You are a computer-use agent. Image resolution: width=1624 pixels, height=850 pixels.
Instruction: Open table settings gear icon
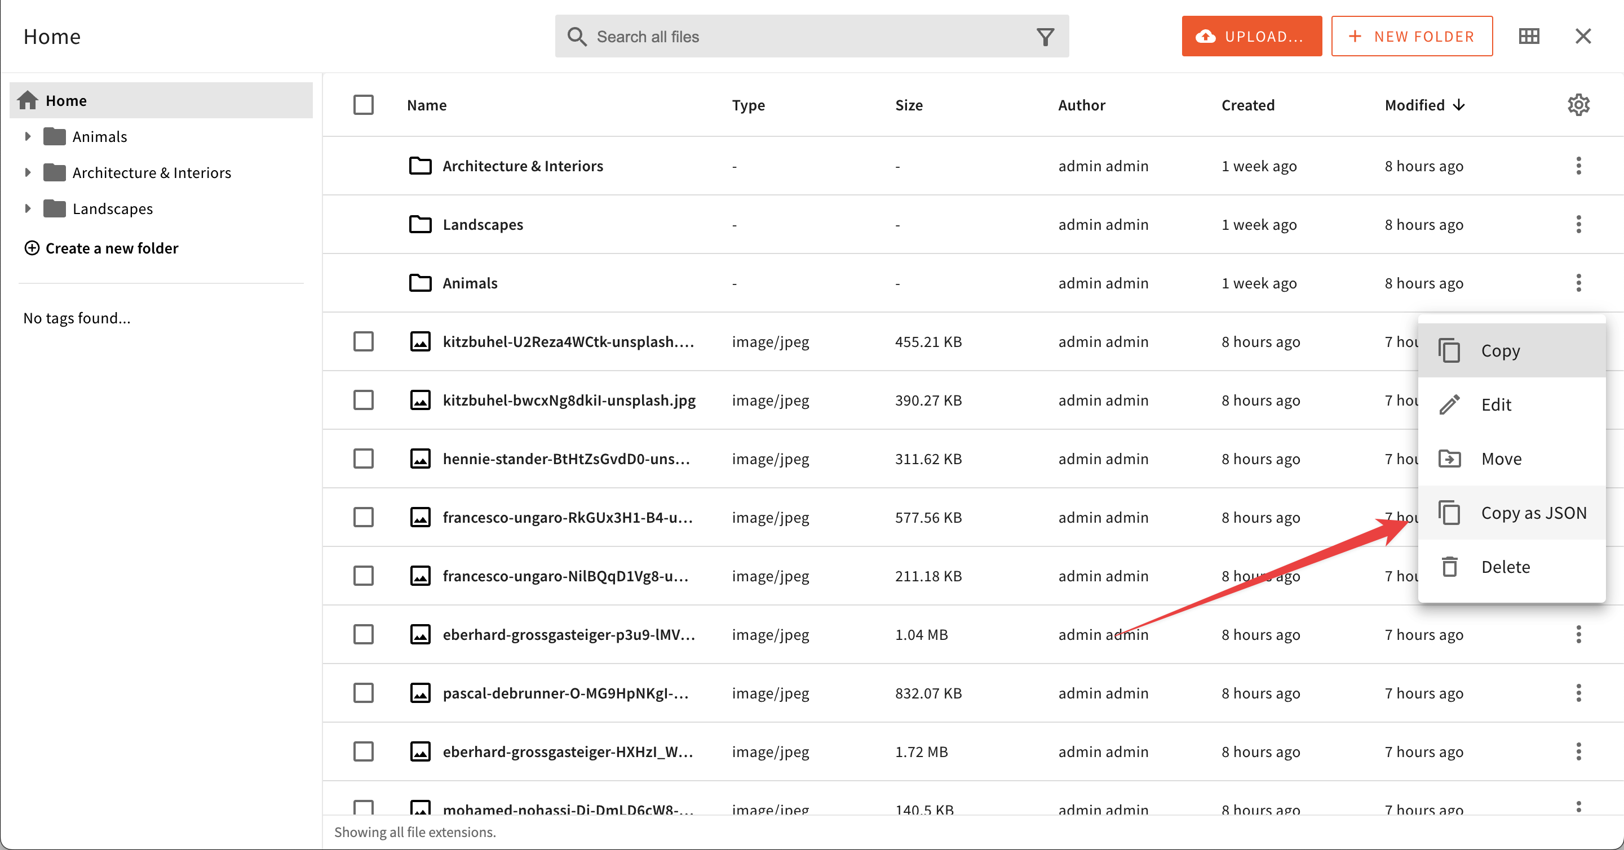(x=1578, y=105)
